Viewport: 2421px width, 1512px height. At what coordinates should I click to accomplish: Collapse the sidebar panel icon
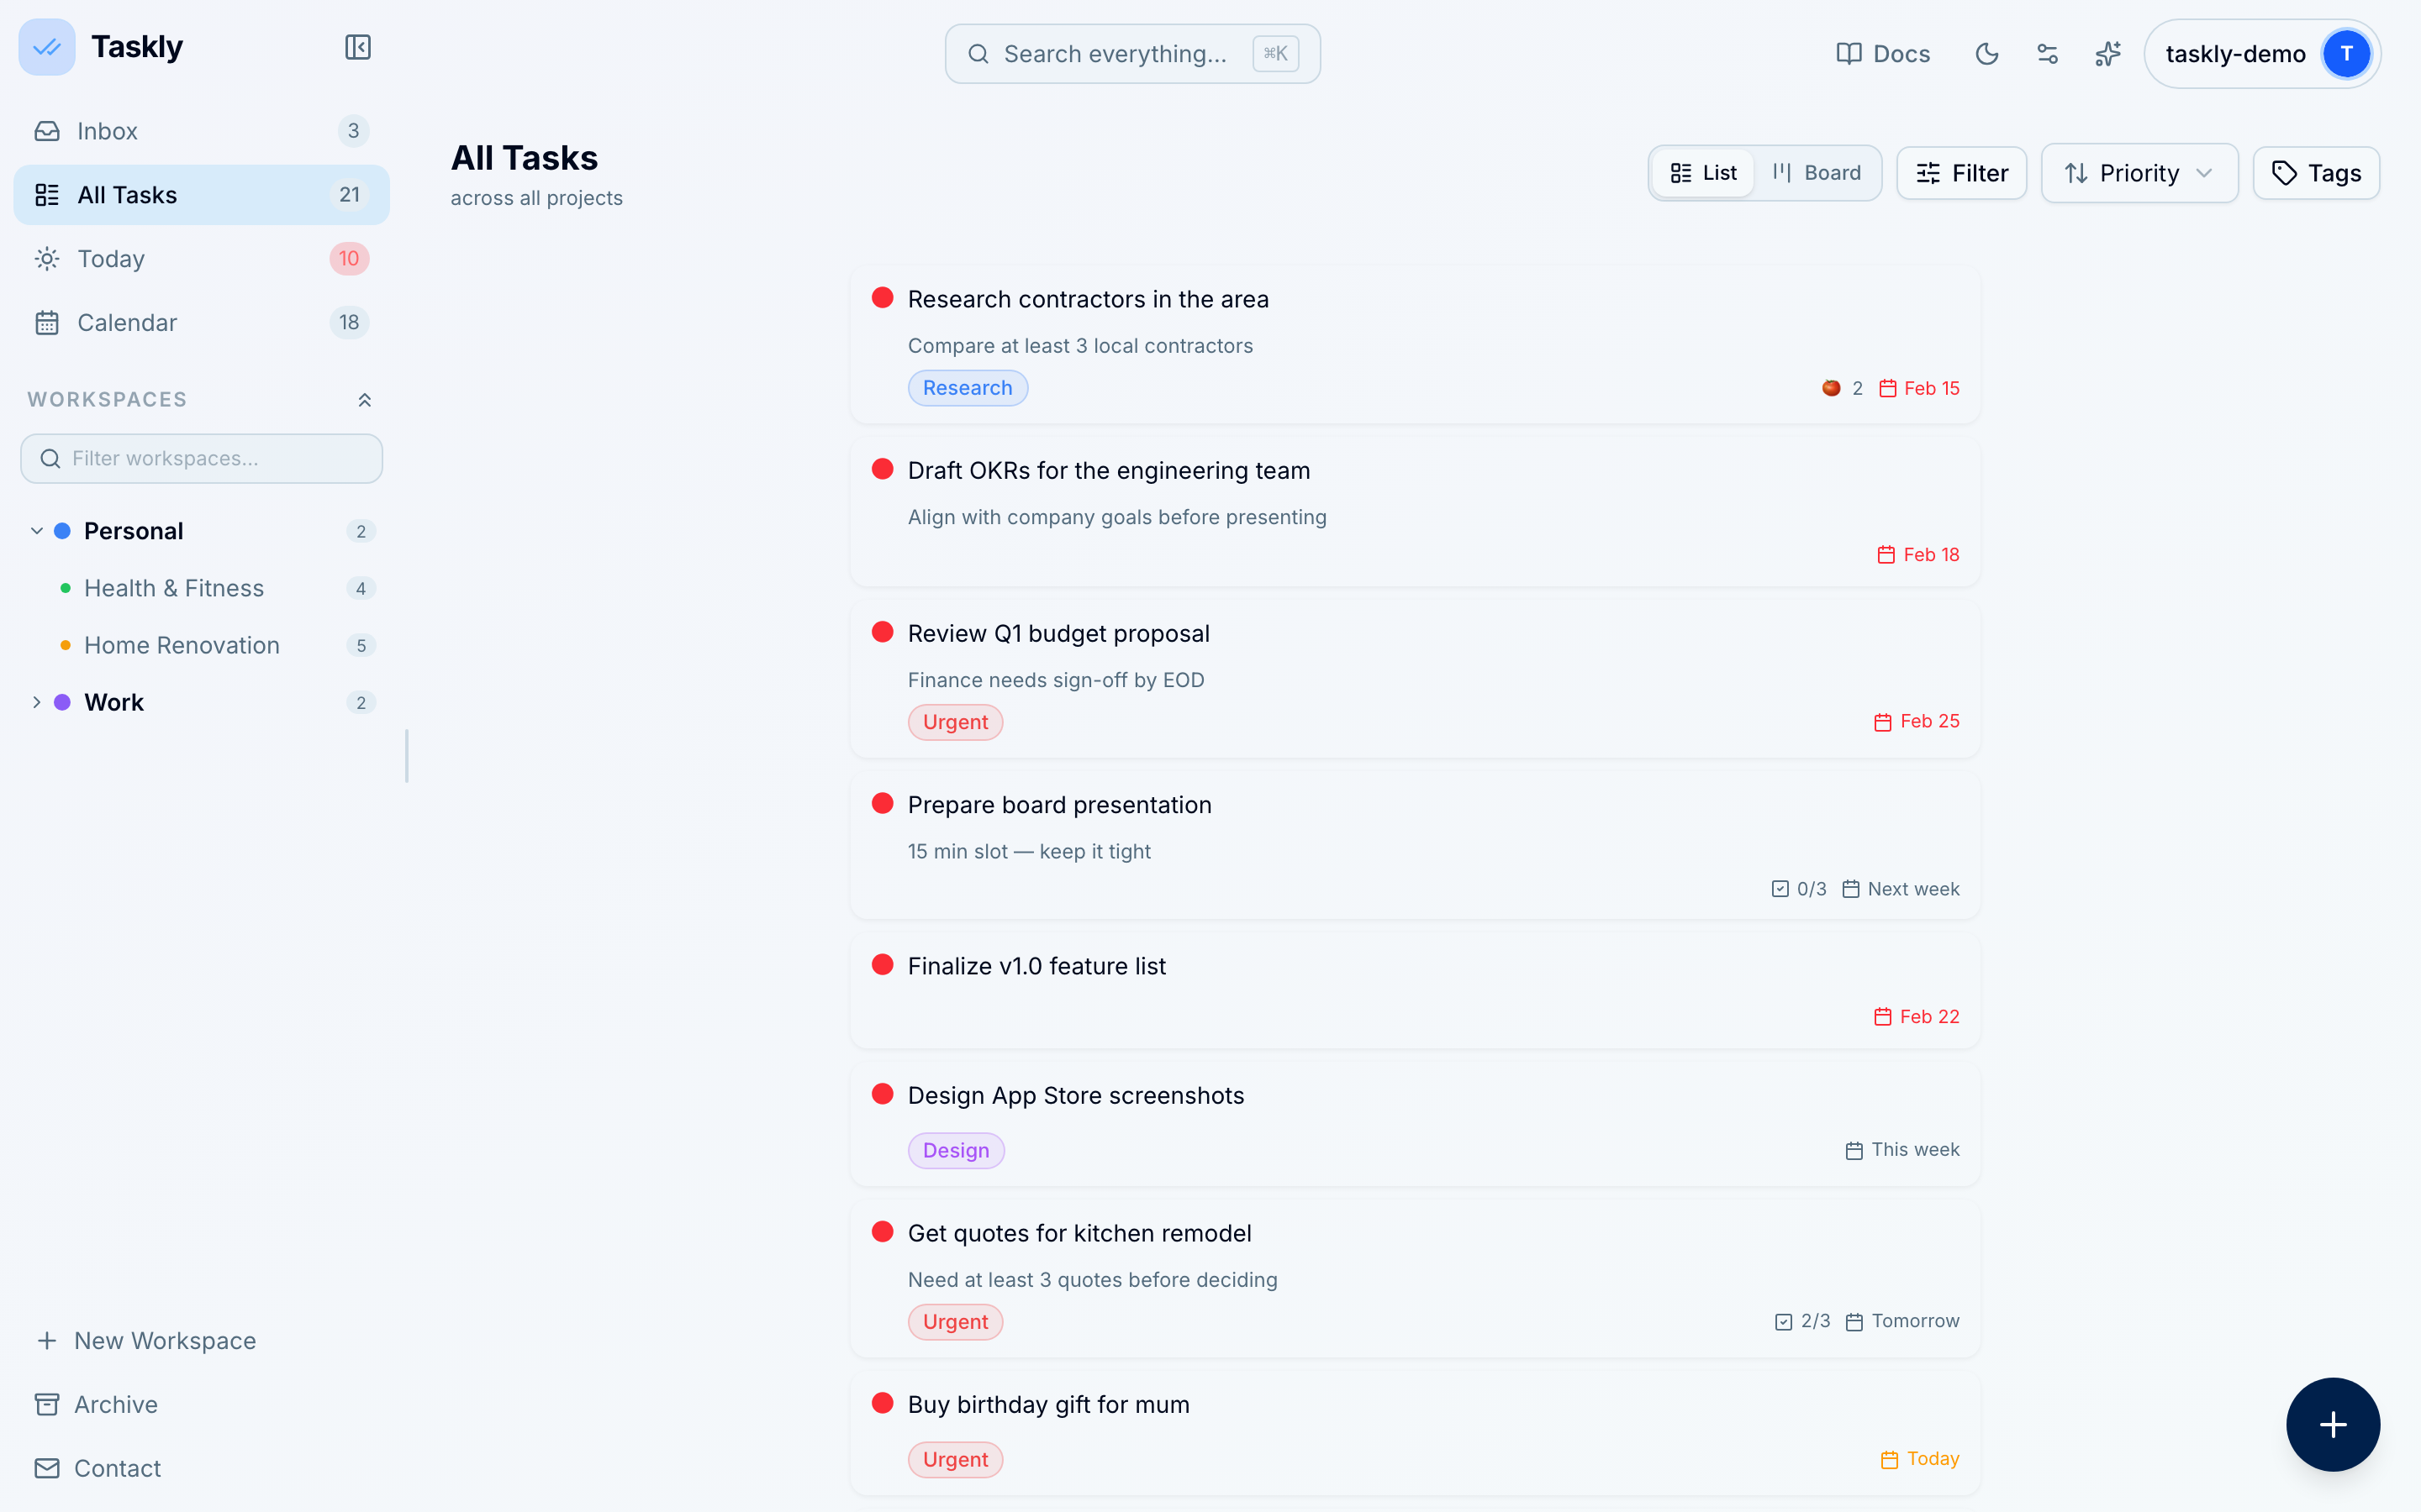[x=357, y=47]
